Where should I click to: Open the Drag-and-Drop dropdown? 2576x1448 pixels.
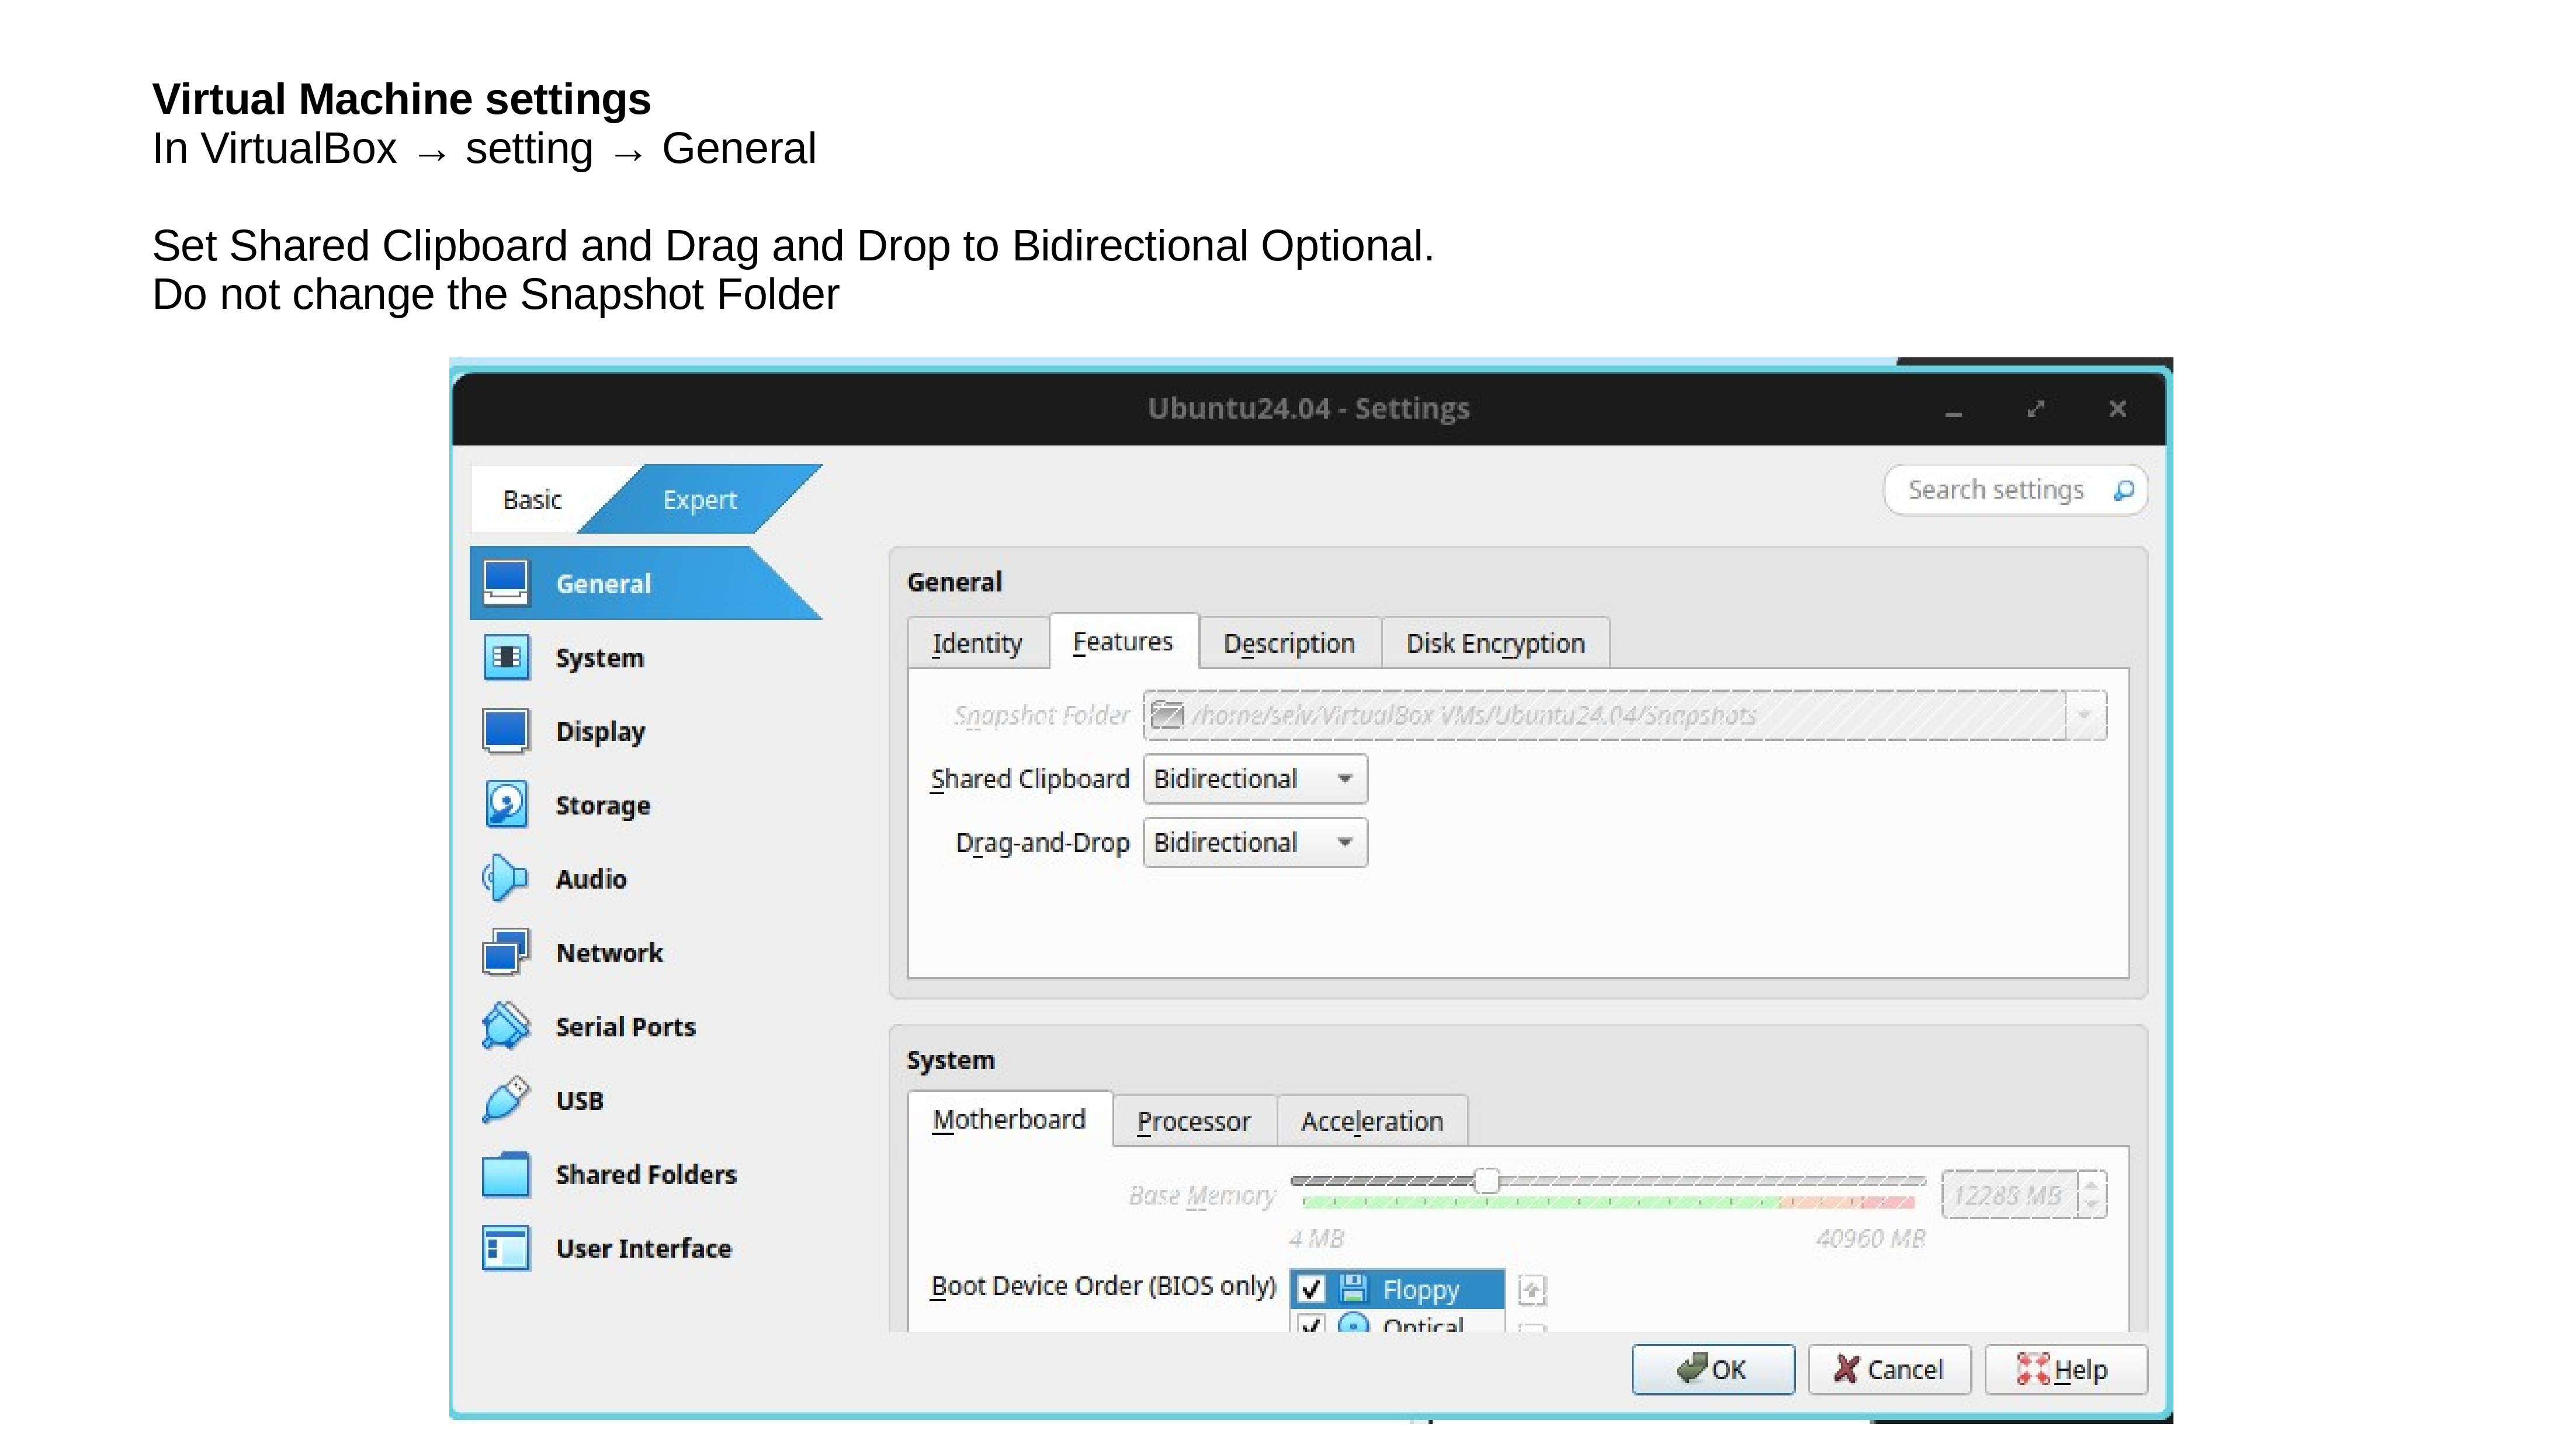[x=1255, y=843]
